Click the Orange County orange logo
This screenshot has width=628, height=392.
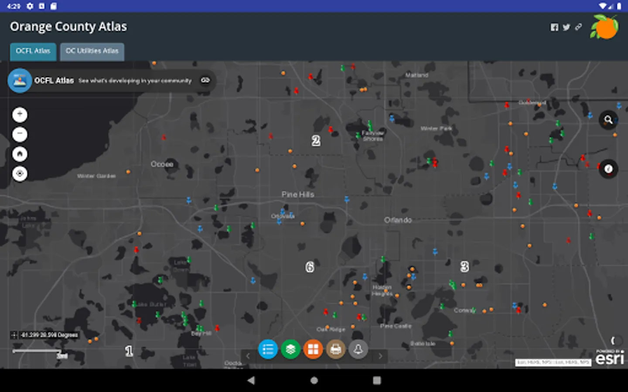[604, 27]
